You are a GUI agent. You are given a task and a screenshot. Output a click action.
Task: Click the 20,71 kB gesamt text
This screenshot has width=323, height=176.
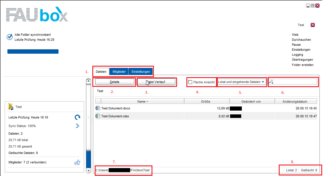[x=20, y=146]
